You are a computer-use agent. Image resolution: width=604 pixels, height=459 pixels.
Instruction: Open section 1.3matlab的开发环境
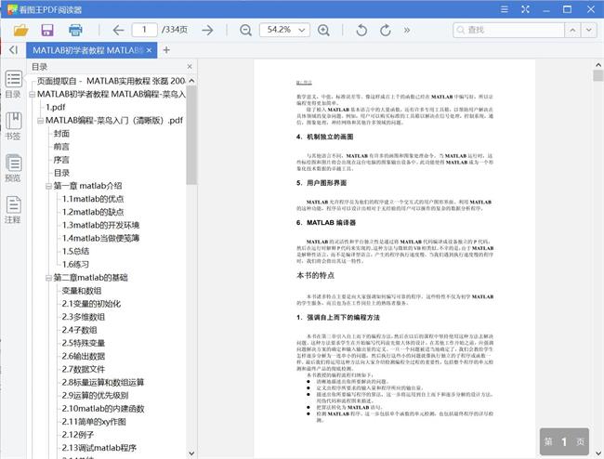click(100, 225)
